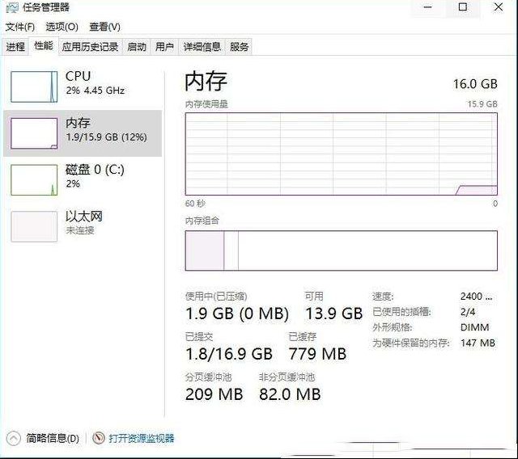Screen dimensions: 518x459
Task: Click the resource monitor gauge icon
Action: 99,438
